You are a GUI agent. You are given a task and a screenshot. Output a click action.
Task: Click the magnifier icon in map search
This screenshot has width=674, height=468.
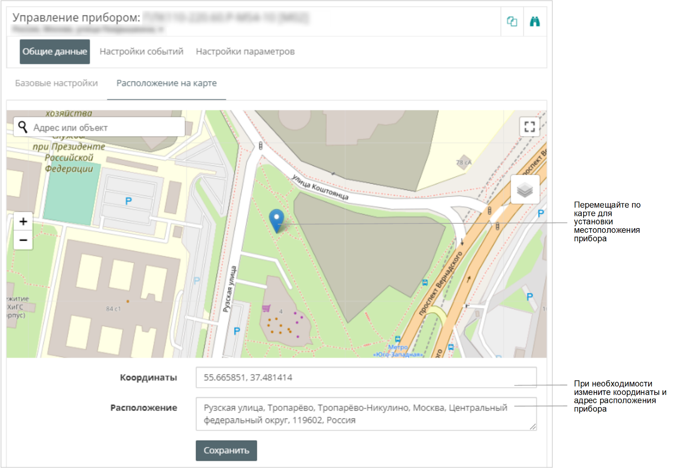[23, 127]
